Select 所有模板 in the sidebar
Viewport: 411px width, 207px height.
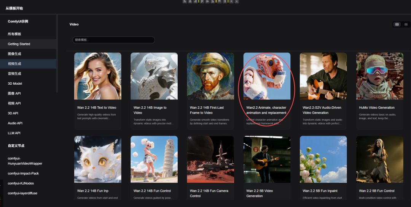point(28,34)
